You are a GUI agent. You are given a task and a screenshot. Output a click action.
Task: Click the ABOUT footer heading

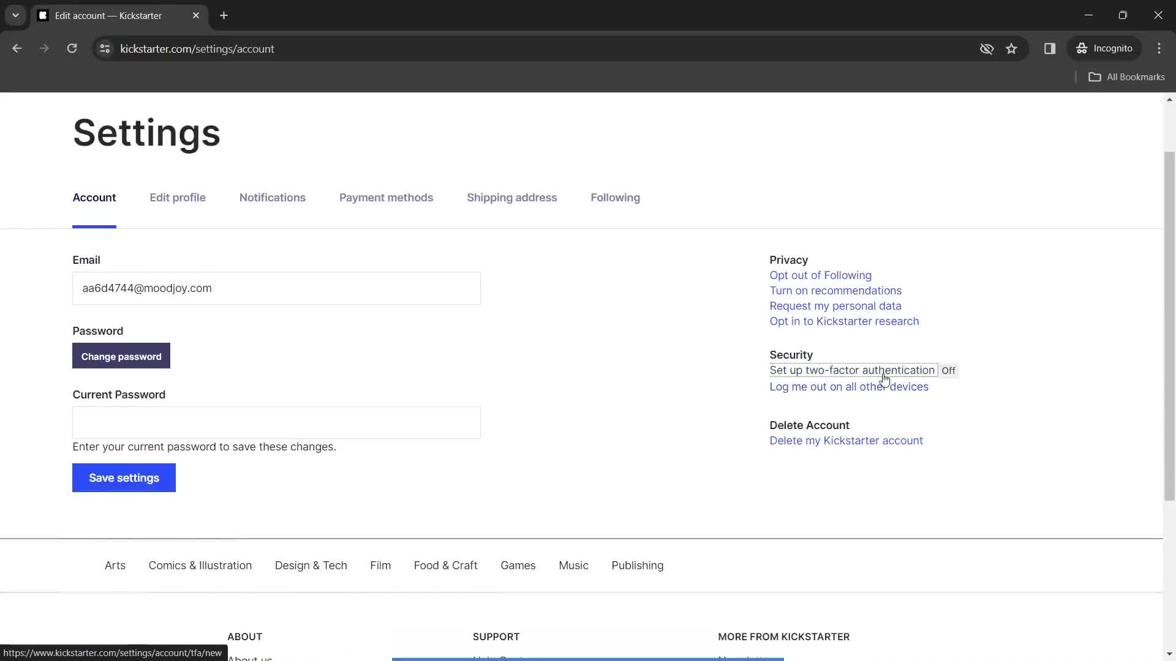(x=245, y=637)
